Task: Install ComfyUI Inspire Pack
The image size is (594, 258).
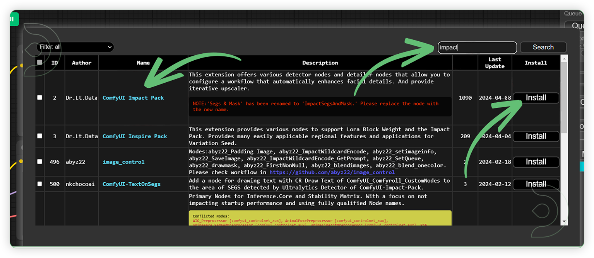Action: [536, 136]
